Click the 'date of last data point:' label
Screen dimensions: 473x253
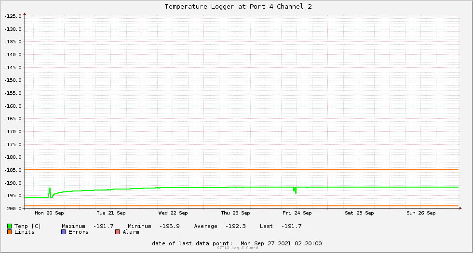point(192,243)
